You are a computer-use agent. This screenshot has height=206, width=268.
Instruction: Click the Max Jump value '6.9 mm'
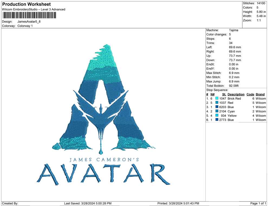[234, 81]
